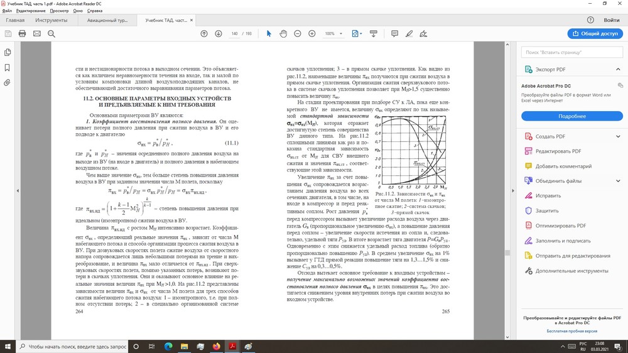The width and height of the screenshot is (628, 353).
Task: Open the Окно menu
Action: (x=78, y=11)
